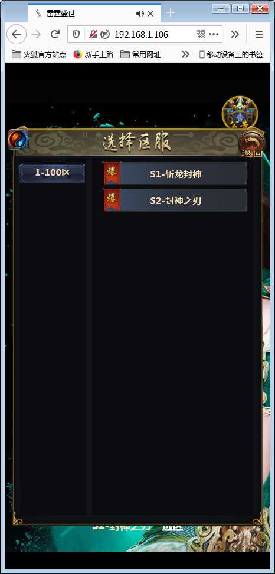Open page actions three-dot menu
The height and width of the screenshot is (574, 275).
(x=214, y=34)
